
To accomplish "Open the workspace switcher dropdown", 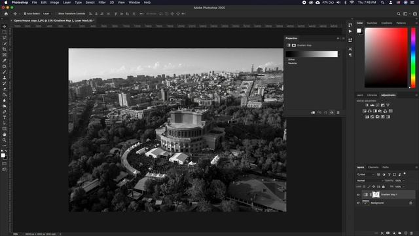I will 406,14.
